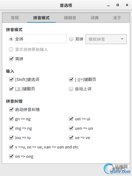Screen dimensions: 132x176
Task: Select the 全拼 radio button
Action: [11, 39]
